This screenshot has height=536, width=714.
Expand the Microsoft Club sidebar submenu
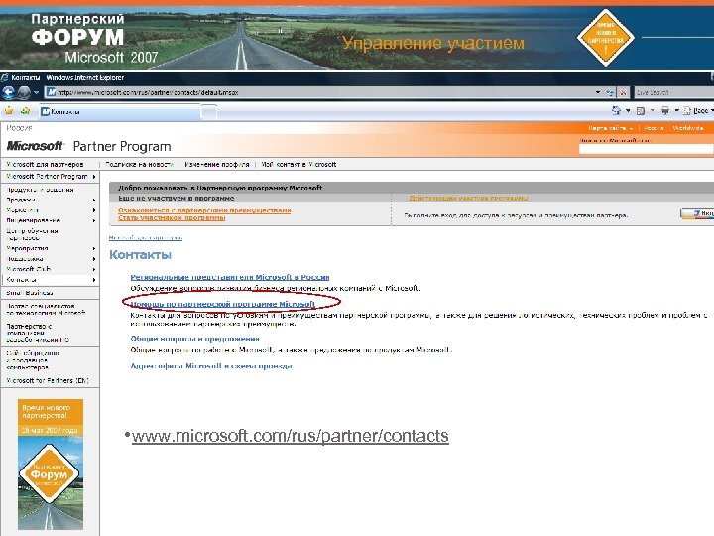(x=51, y=269)
